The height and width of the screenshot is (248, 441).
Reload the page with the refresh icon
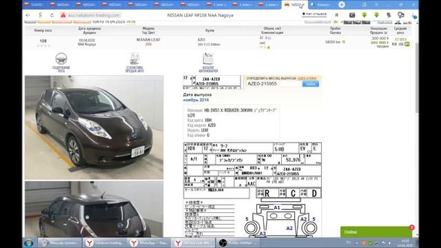[52, 15]
